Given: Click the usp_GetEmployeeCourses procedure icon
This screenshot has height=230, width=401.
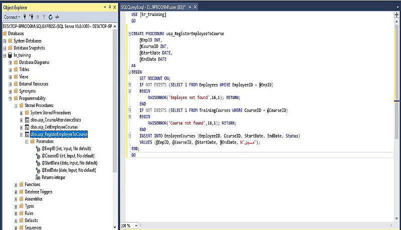Looking at the screenshot, I should 27,127.
